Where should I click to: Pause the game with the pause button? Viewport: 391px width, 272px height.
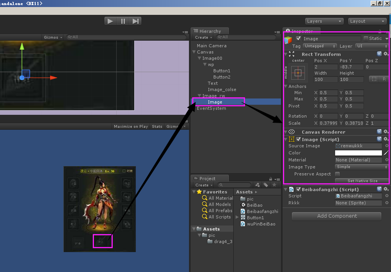[123, 21]
